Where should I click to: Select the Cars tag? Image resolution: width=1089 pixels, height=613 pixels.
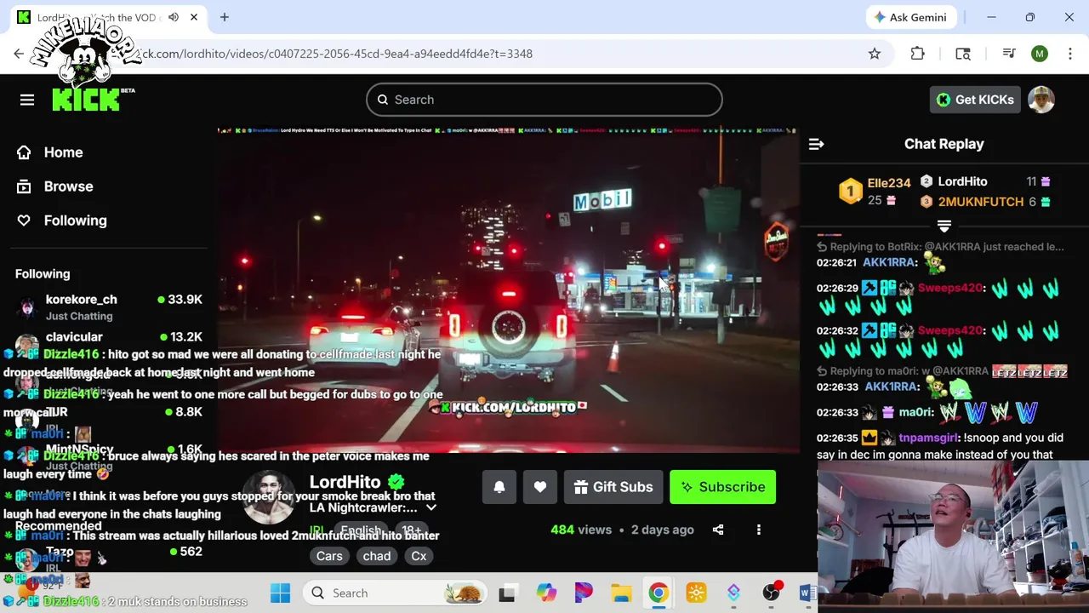click(329, 556)
